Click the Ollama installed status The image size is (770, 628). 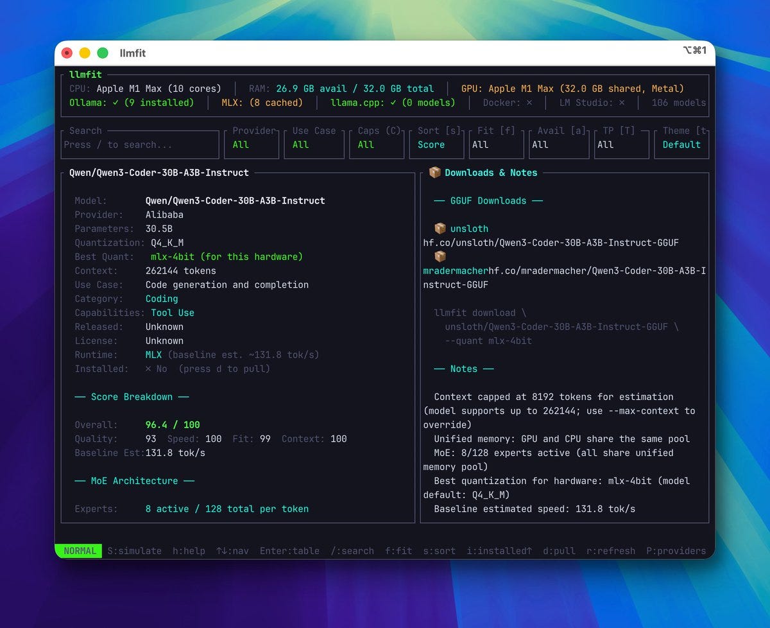(132, 103)
